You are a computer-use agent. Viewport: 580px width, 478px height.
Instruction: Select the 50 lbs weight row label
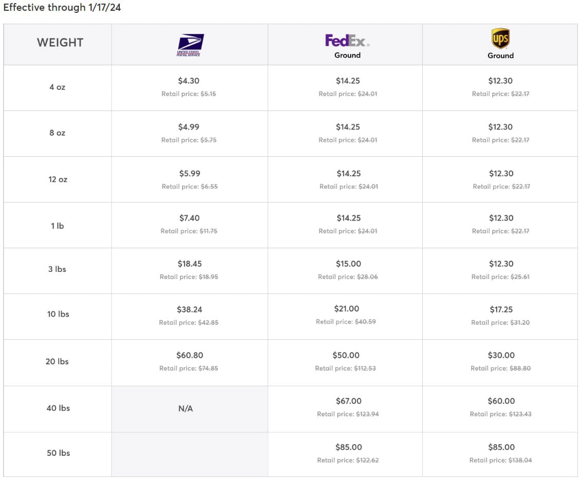click(59, 453)
